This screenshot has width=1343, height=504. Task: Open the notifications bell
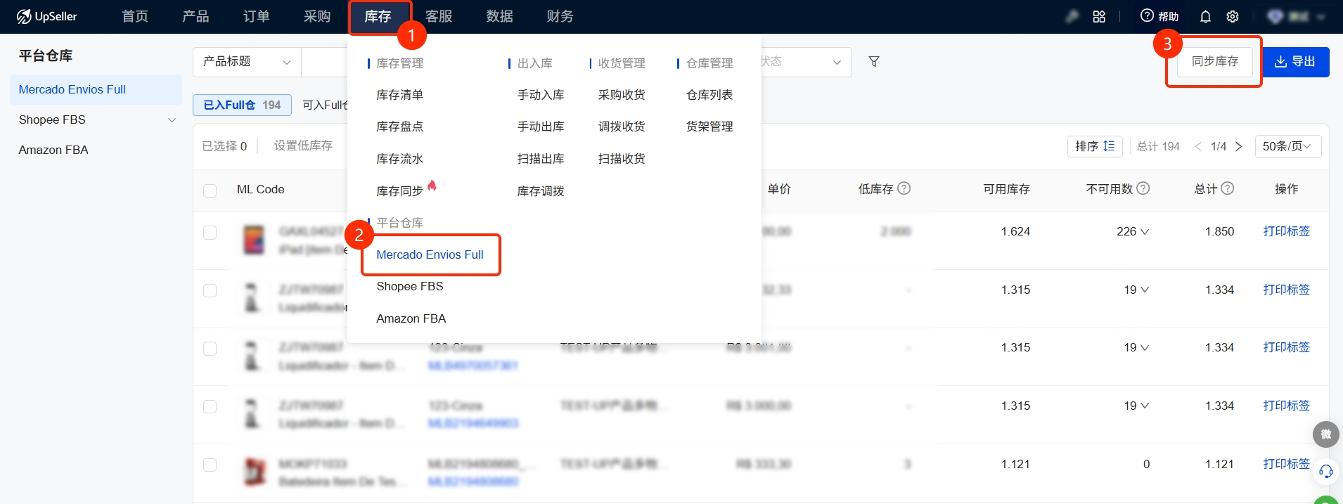pyautogui.click(x=1205, y=16)
